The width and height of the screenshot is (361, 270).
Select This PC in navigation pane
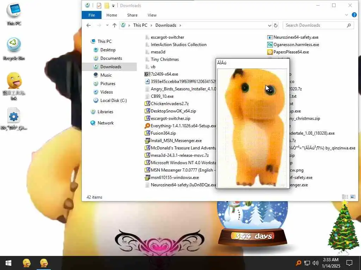(104, 41)
